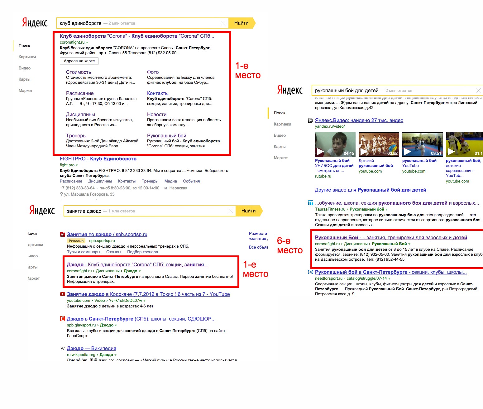Open the arrow after 'TaurasFitness.ru › Рукопашный бой'

[386, 210]
